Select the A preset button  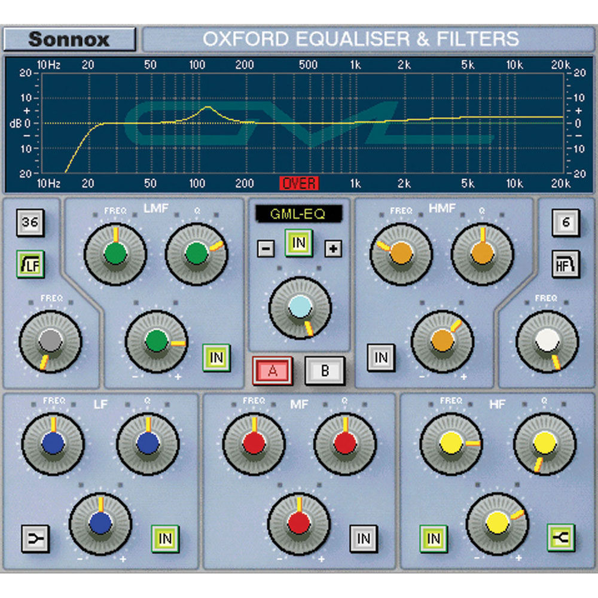click(x=272, y=371)
